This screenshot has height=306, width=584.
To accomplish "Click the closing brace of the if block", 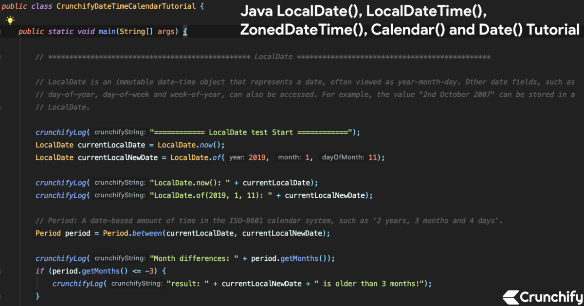I will pos(38,295).
